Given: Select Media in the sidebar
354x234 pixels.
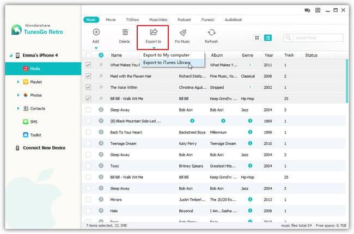Looking at the screenshot, I should [43, 69].
